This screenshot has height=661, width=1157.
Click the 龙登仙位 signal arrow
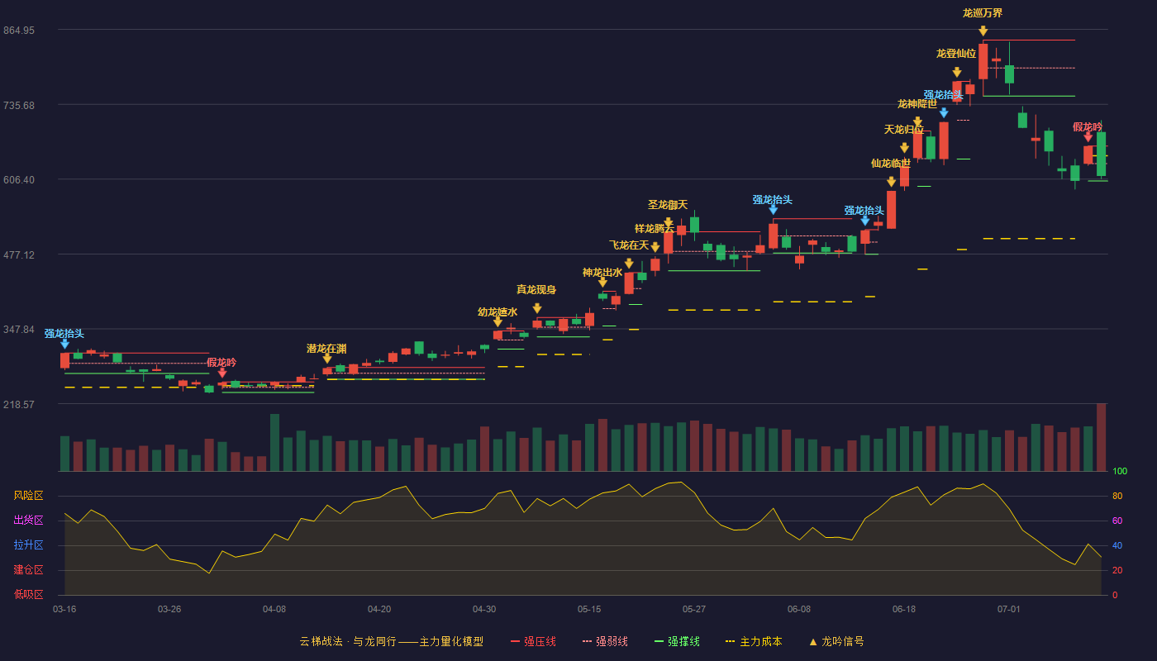tap(956, 72)
